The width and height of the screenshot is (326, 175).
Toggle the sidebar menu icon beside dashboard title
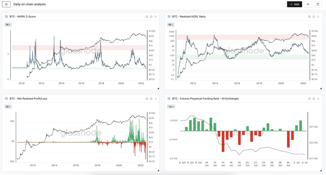click(x=6, y=4)
